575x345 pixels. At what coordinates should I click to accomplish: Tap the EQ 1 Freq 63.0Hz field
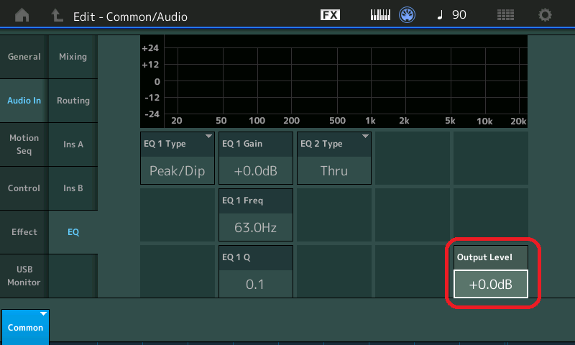tap(255, 228)
